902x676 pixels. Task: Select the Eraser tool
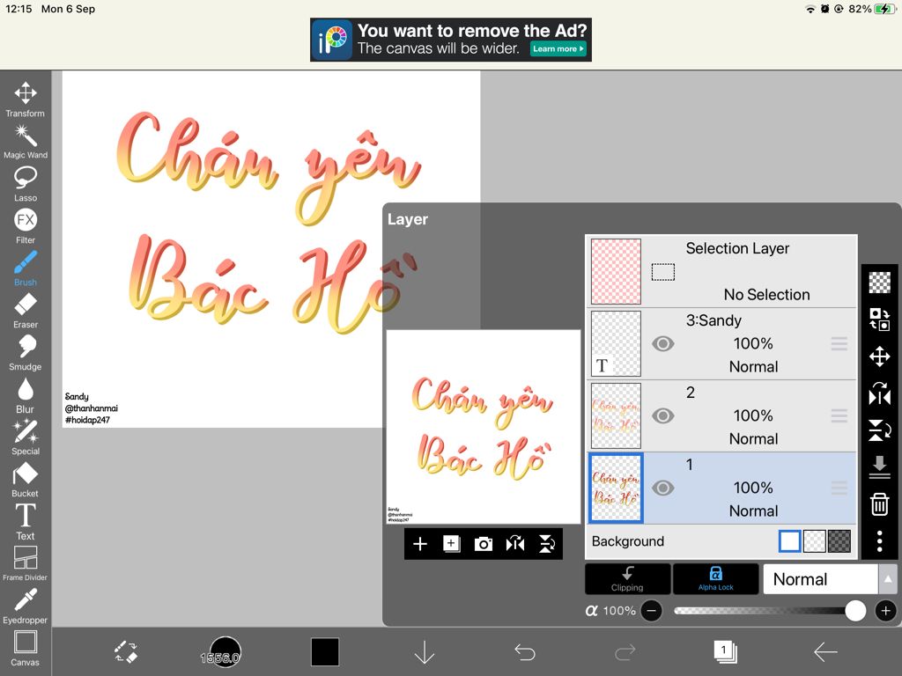26,311
